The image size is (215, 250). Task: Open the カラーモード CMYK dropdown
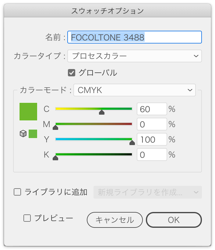(134, 90)
